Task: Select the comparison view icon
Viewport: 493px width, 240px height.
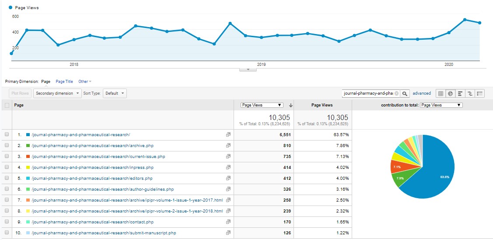Action: 470,93
